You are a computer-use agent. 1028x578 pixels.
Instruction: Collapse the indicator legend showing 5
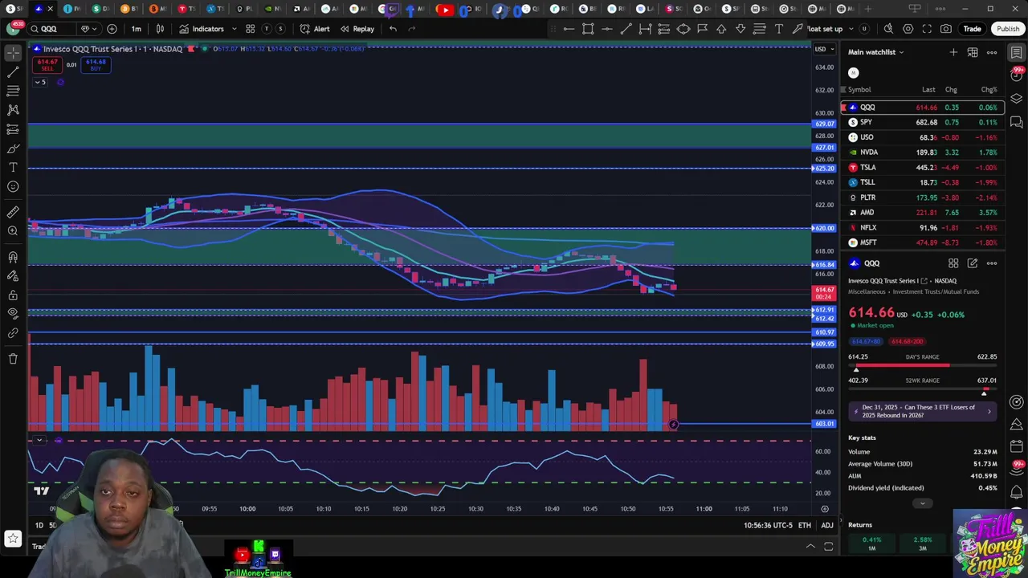(x=41, y=82)
